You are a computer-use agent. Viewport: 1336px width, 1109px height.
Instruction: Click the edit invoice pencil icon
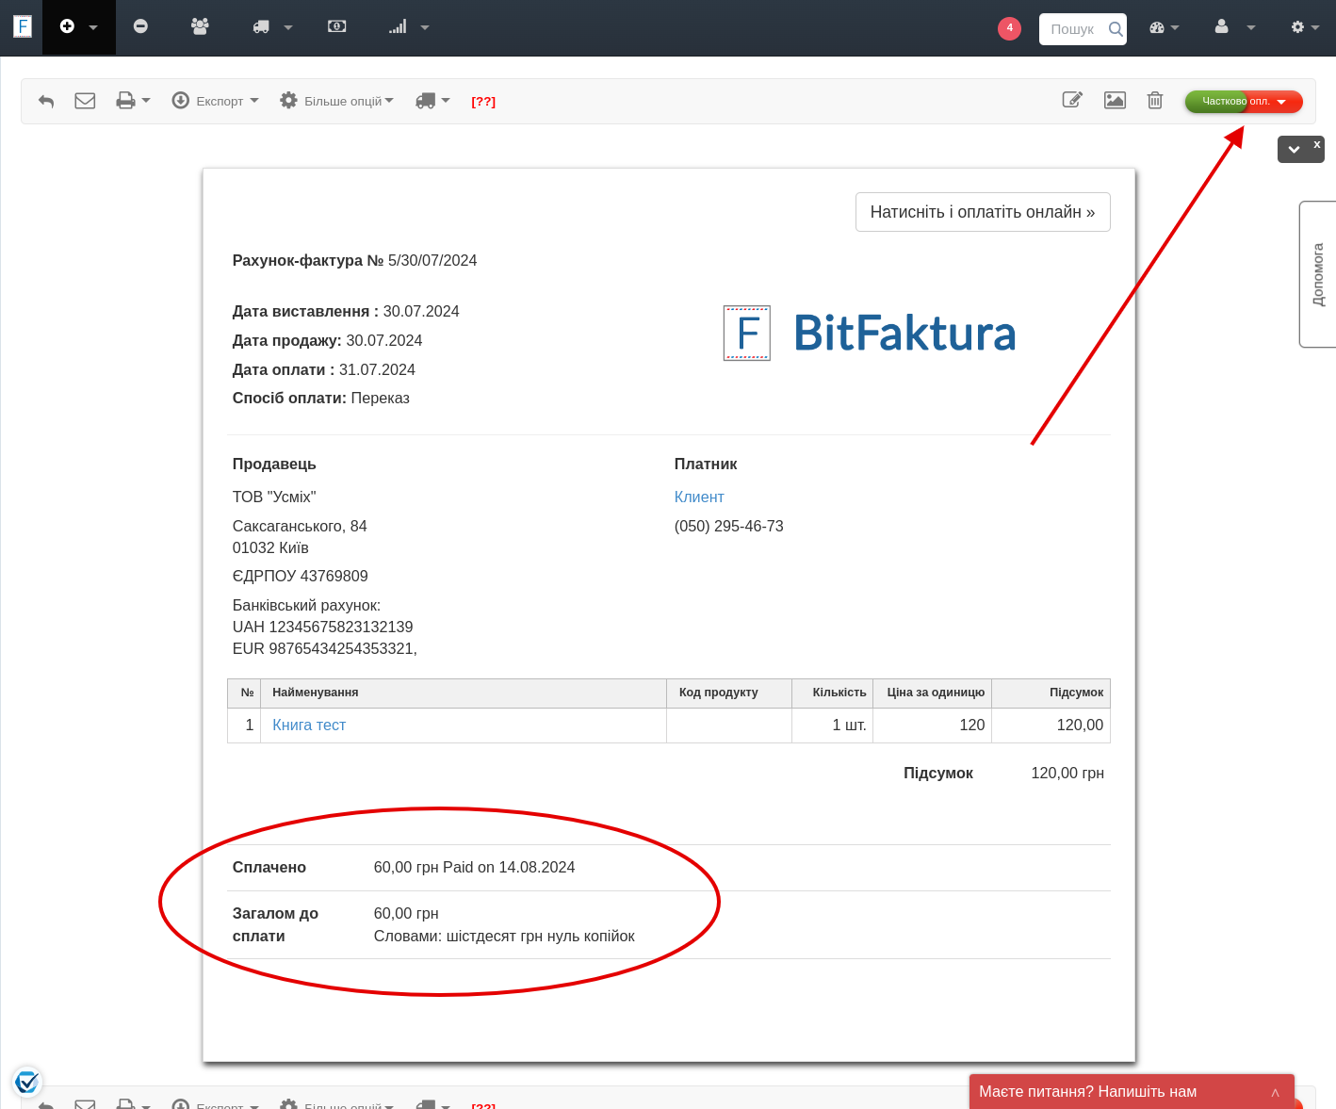pyautogui.click(x=1072, y=100)
